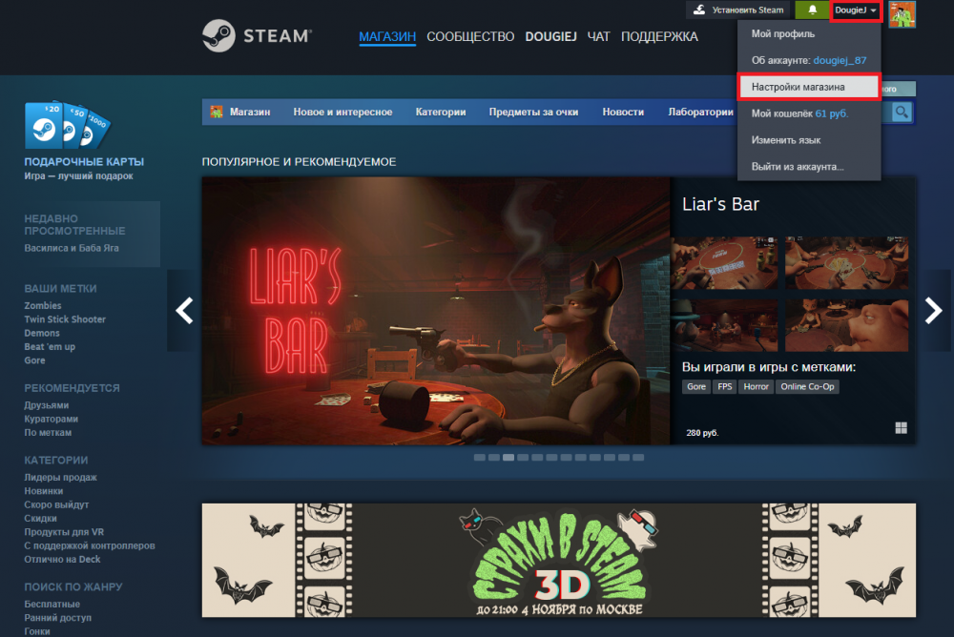This screenshot has height=637, width=954.
Task: Click Zombies tag link
Action: point(43,305)
